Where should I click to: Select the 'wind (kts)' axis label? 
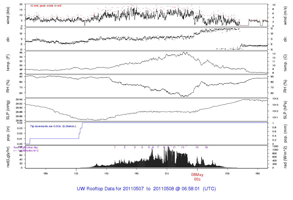point(8,15)
